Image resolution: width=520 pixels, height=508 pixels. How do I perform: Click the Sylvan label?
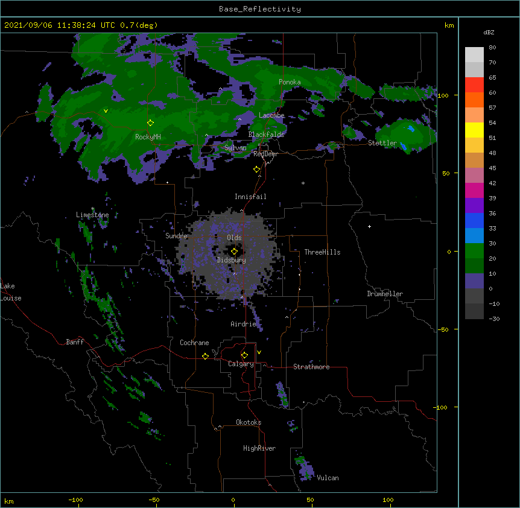pyautogui.click(x=235, y=148)
